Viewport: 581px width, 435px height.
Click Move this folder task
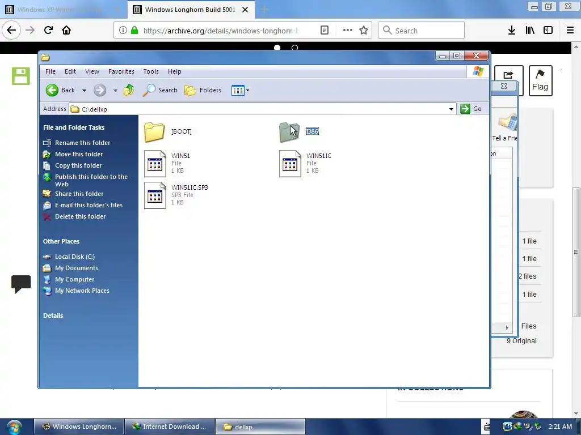78,154
